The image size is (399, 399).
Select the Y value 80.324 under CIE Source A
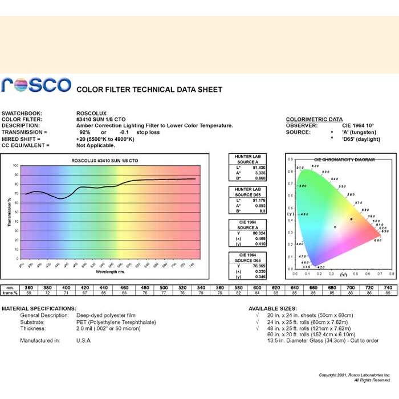pos(259,233)
